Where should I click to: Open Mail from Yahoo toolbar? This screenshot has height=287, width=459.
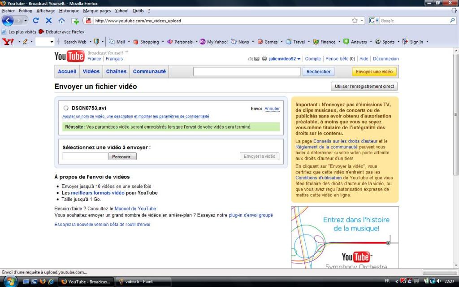coord(117,42)
